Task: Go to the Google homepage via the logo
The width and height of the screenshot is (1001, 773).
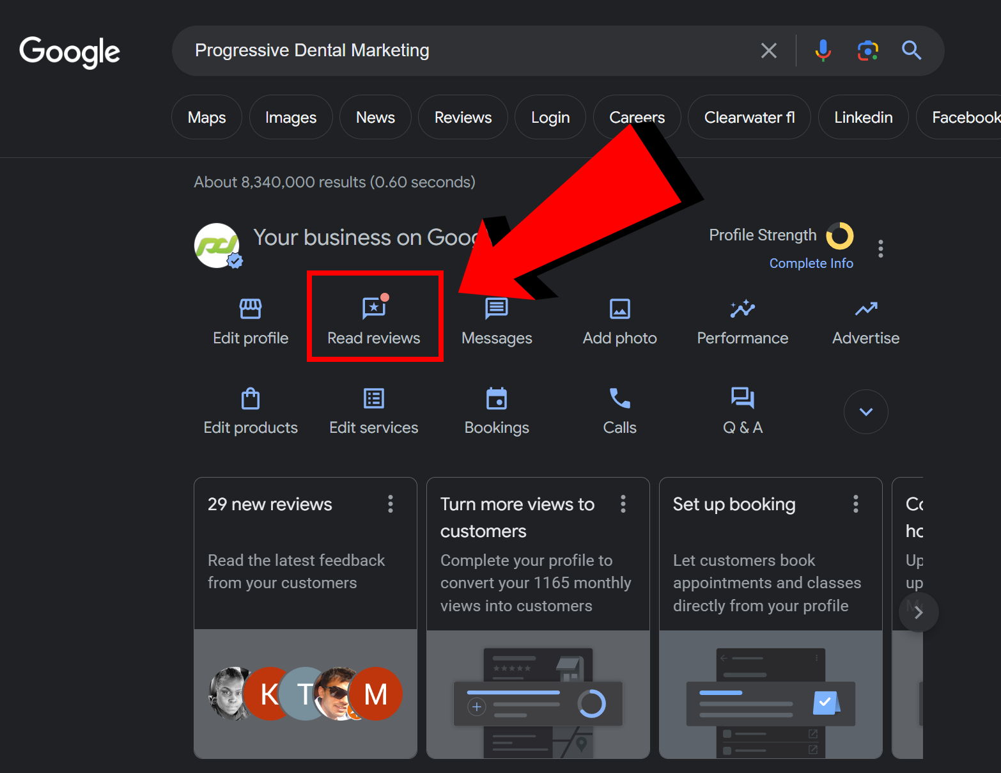Action: pyautogui.click(x=70, y=52)
